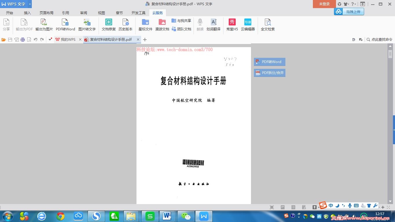Screen dimensions: 395x222
Task: Click 点此查找命令 command search box
Action: (x=379, y=40)
